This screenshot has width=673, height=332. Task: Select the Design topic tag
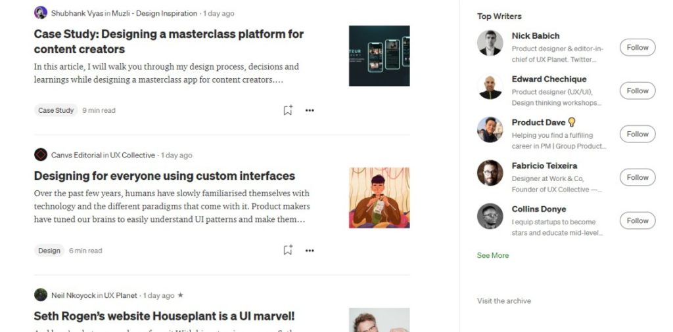pyautogui.click(x=49, y=251)
